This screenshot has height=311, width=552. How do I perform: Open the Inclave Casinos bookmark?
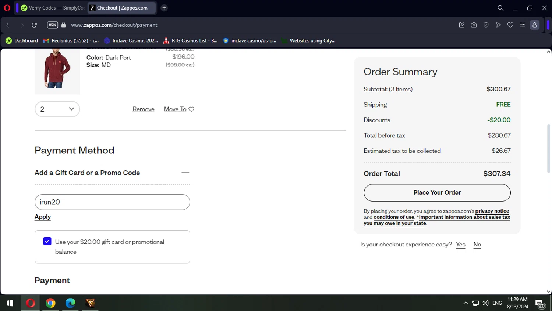tap(131, 40)
